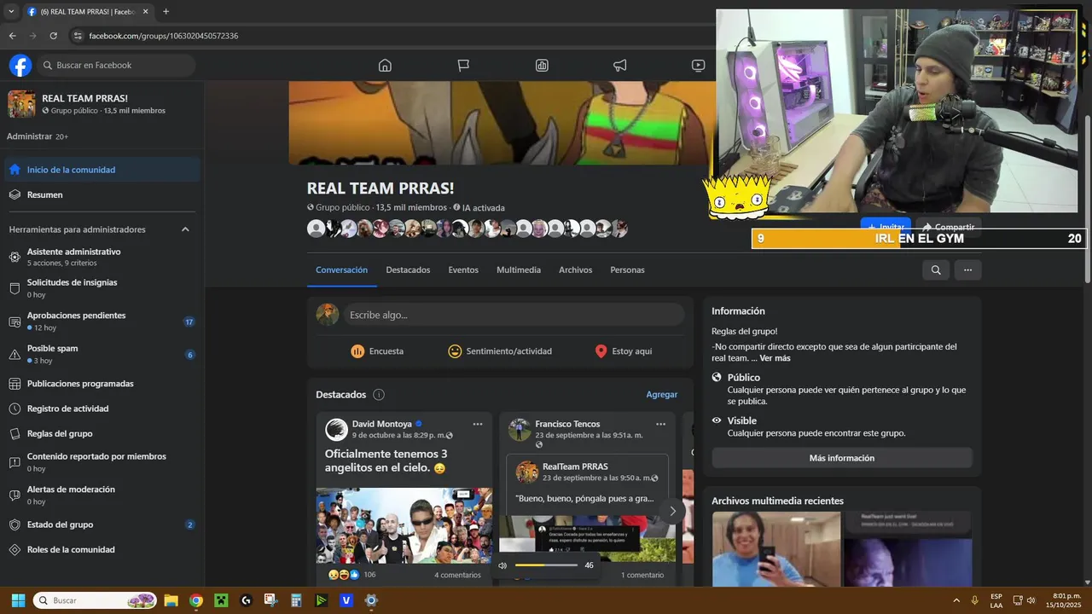This screenshot has width=1092, height=614.
Task: Open the Ads Manager chart icon
Action: pyautogui.click(x=542, y=66)
